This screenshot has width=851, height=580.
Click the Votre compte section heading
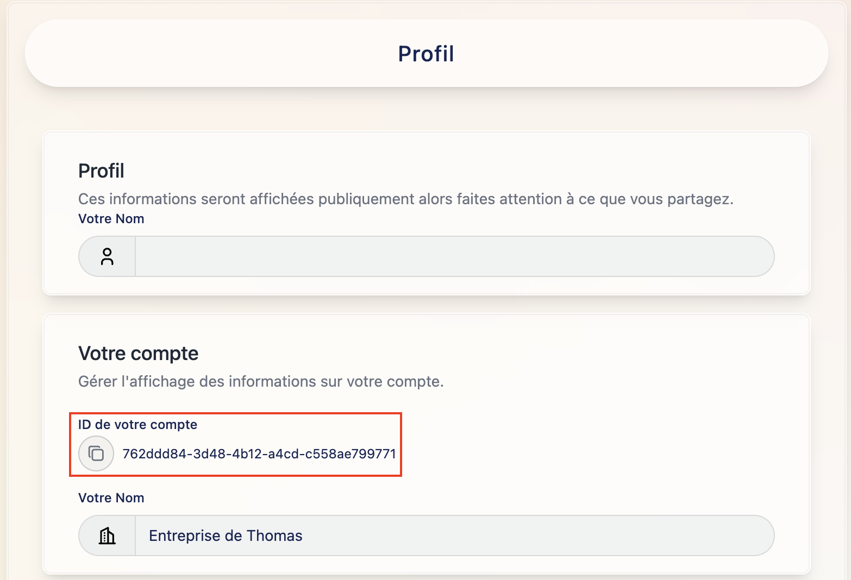pos(138,354)
